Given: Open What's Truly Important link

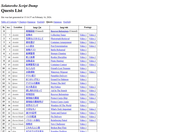Looking at the screenshot, I should pyautogui.click(x=61, y=109).
